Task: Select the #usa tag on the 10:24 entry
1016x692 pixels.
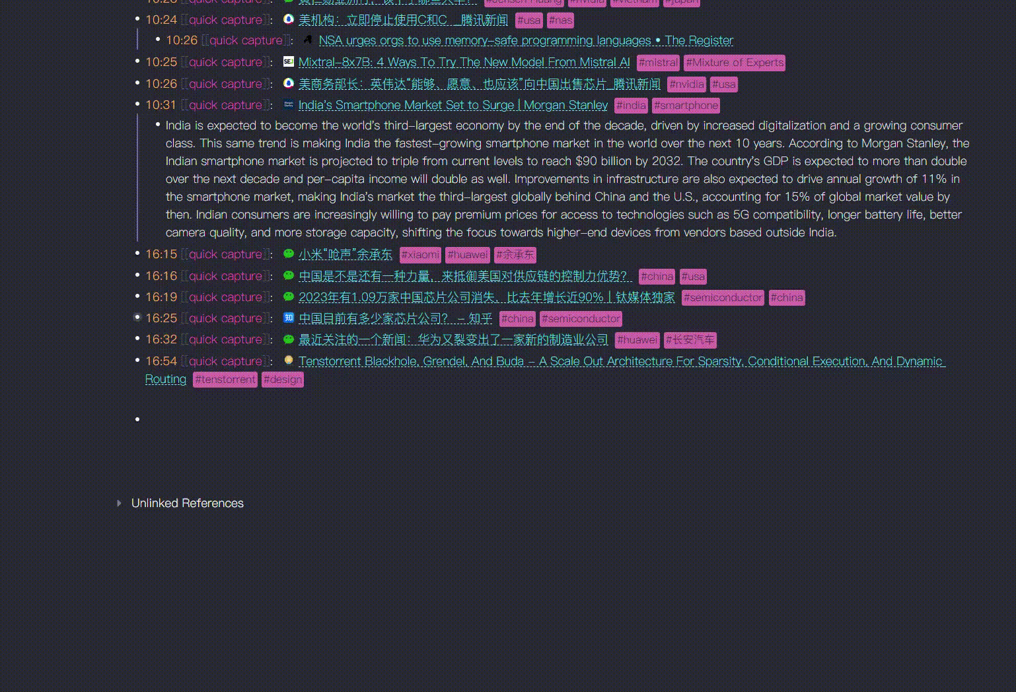Action: (528, 20)
